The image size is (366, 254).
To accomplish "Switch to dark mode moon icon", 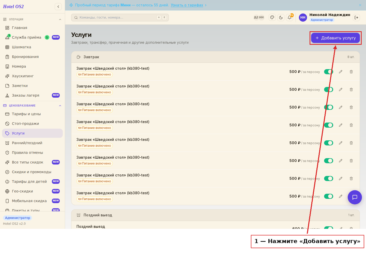I will tap(281, 18).
